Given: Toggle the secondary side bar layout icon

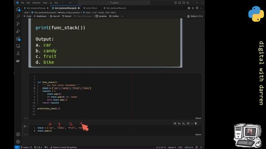Looking at the screenshot, I should [184, 3].
